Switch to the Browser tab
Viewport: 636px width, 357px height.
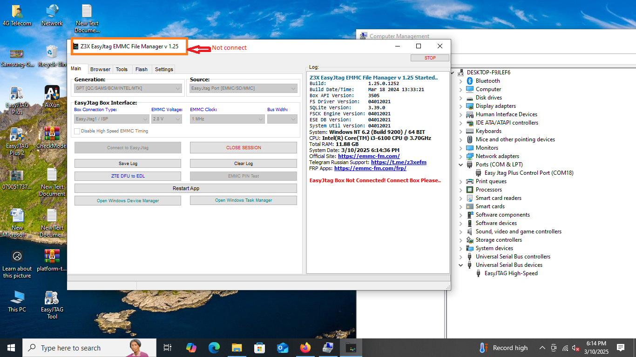click(x=100, y=69)
